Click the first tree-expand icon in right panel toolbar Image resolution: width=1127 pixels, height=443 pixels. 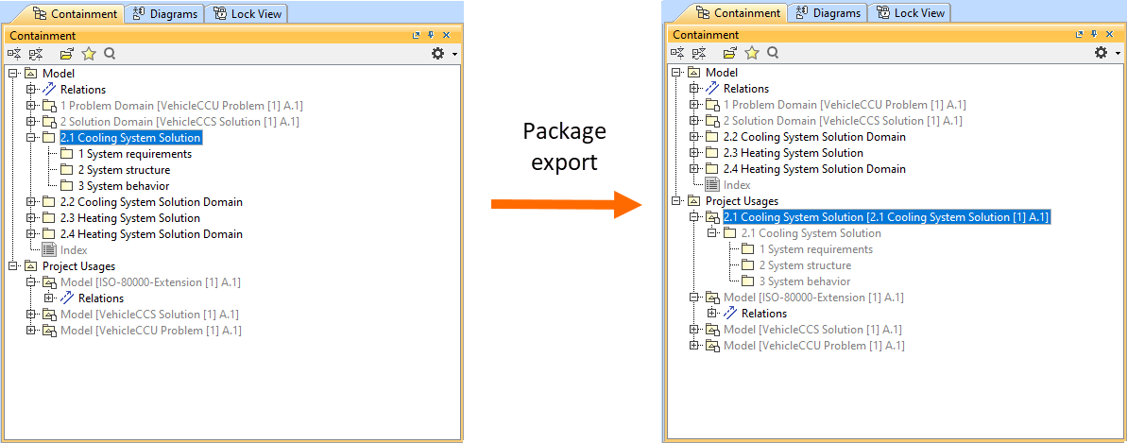[x=677, y=53]
